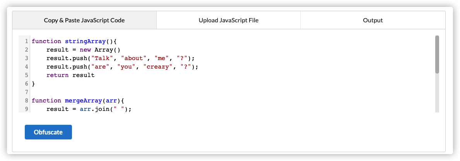Image resolution: width=460 pixels, height=161 pixels.
Task: Click line number 1 in the gutter
Action: click(26, 41)
